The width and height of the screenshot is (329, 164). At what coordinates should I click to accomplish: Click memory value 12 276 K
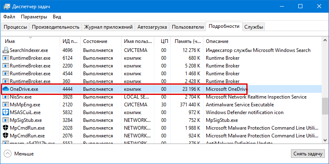click(x=192, y=50)
